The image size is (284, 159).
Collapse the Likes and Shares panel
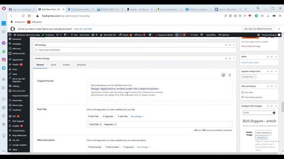[x=276, y=87]
